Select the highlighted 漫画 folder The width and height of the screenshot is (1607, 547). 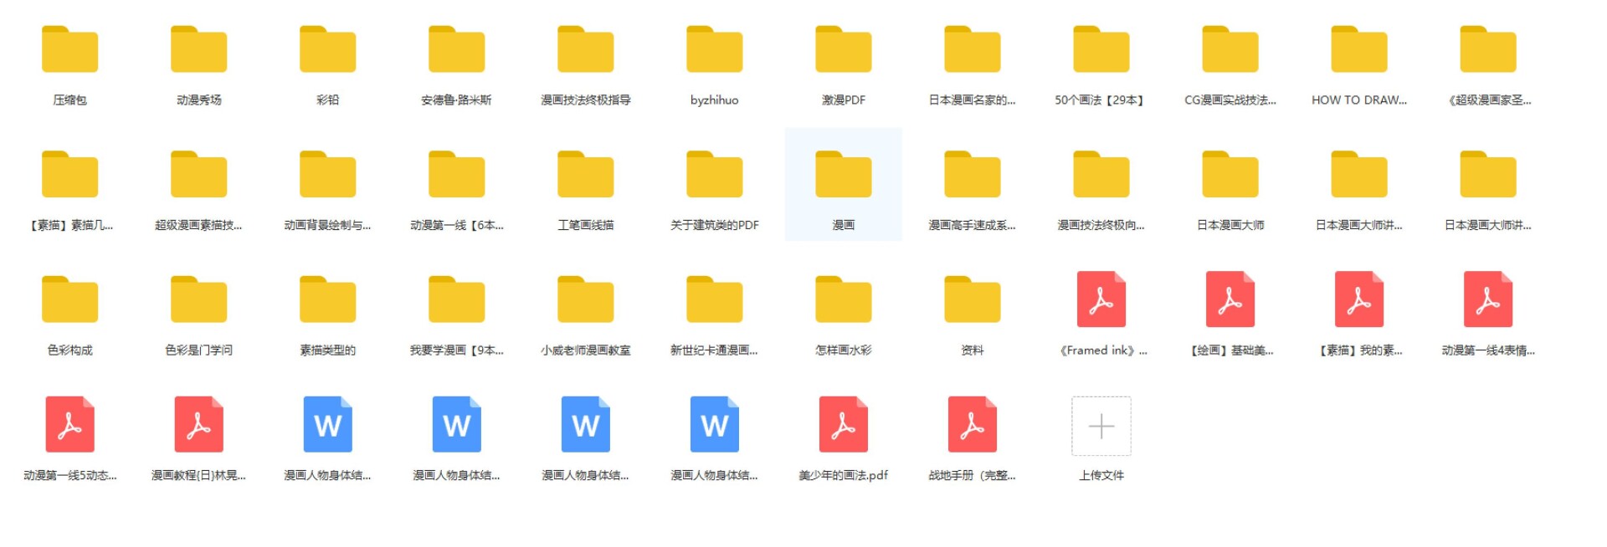pyautogui.click(x=843, y=176)
